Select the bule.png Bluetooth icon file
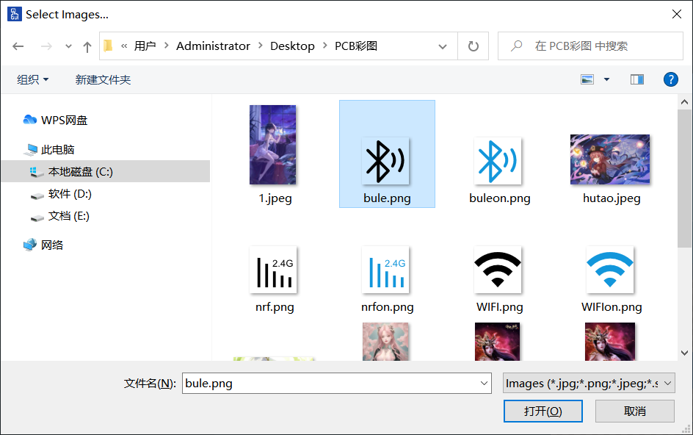Image resolution: width=693 pixels, height=435 pixels. pos(385,161)
